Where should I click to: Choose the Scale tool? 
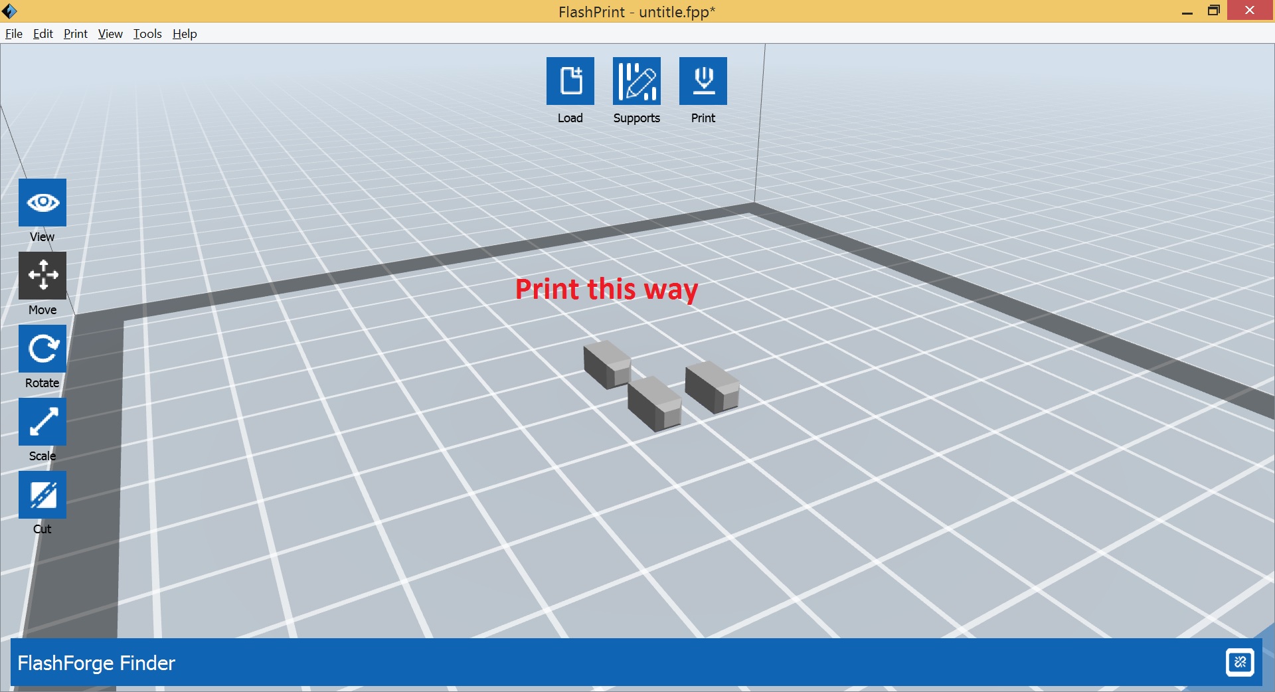point(42,422)
